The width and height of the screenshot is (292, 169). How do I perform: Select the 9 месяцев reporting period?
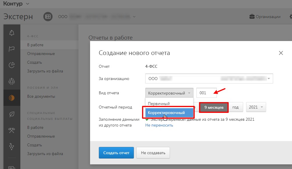click(x=214, y=107)
